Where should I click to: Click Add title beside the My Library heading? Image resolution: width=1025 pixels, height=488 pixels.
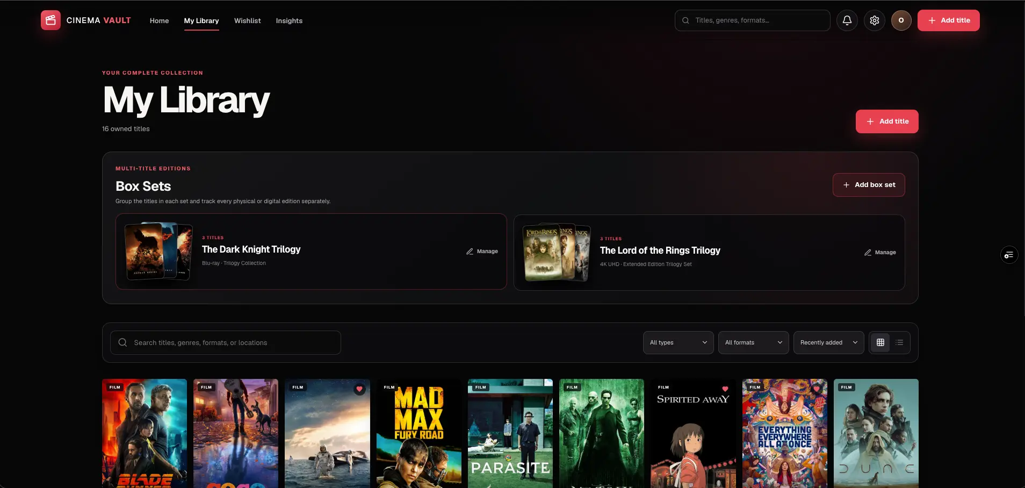coord(887,121)
